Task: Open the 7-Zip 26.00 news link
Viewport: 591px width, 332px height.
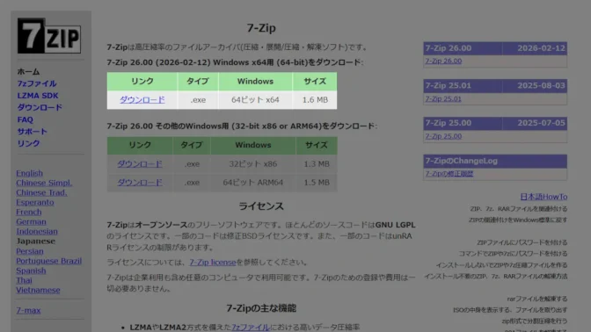Action: point(443,61)
